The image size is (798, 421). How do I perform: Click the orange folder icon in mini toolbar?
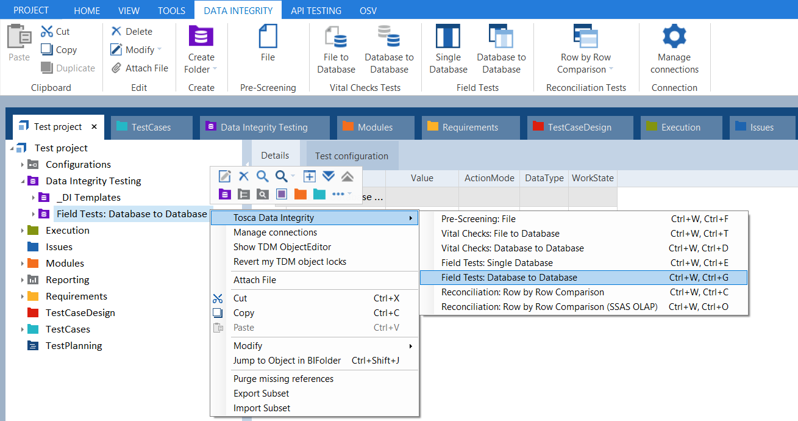(x=301, y=195)
